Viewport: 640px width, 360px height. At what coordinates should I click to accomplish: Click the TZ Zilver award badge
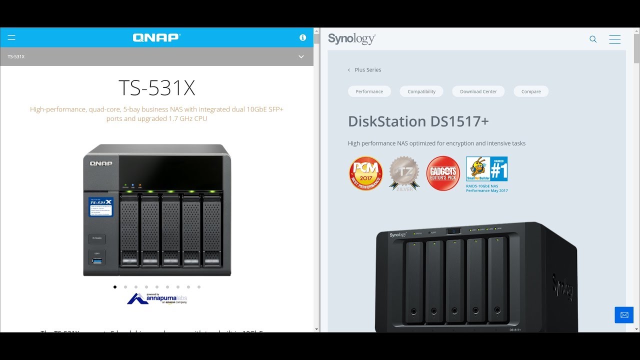[404, 174]
